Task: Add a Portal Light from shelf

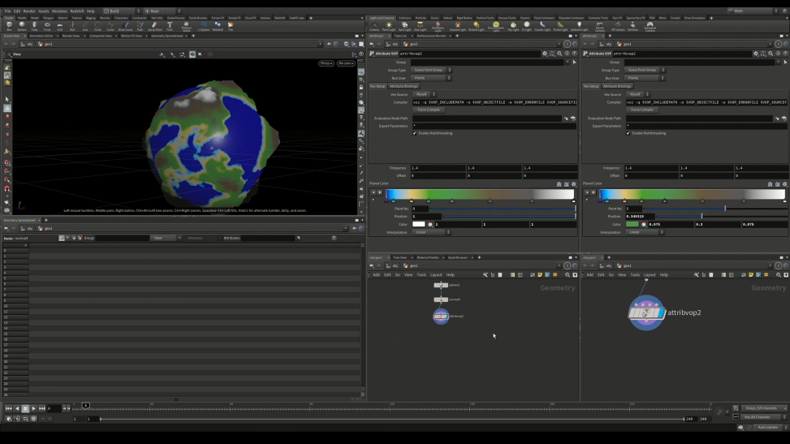Action: coord(560,26)
